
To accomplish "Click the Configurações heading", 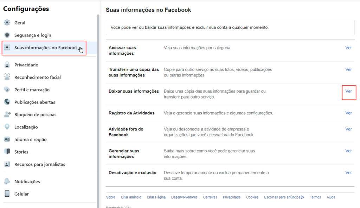I will click(x=26, y=9).
